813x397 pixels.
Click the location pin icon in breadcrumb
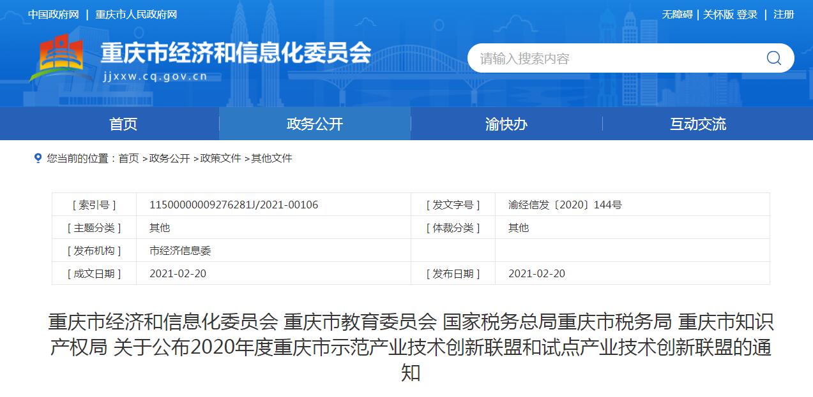(38, 158)
